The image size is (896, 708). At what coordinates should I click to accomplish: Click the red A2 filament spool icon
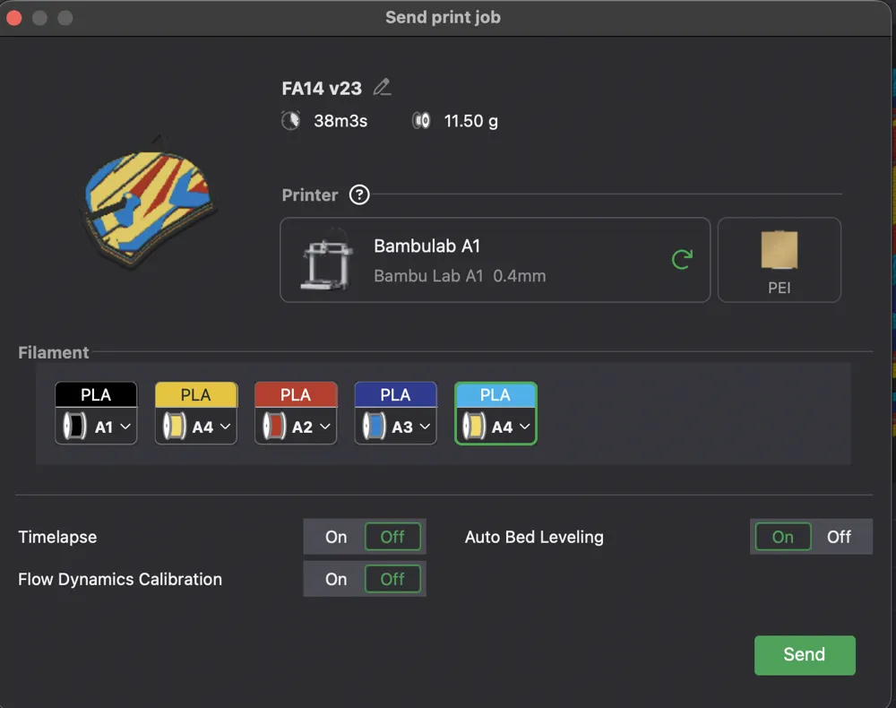(273, 427)
